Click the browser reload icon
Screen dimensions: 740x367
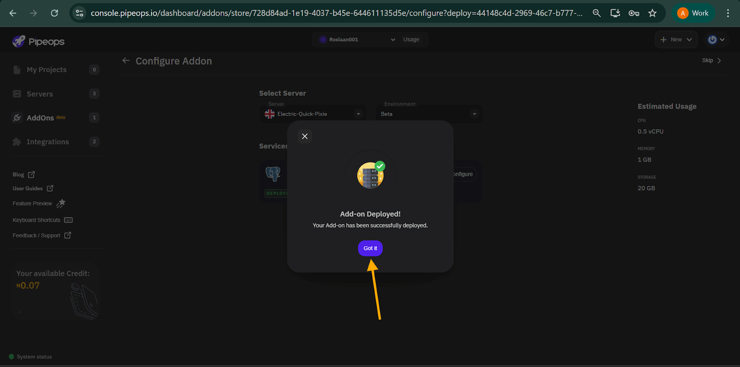[x=54, y=13]
